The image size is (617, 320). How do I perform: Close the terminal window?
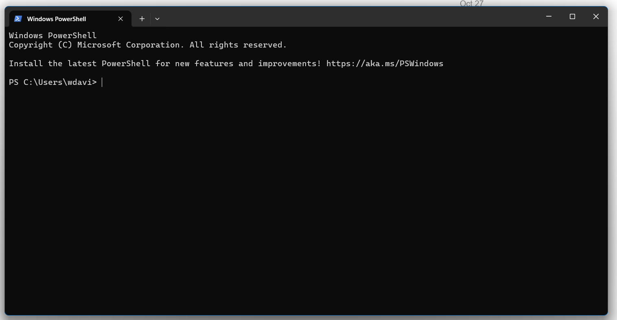pyautogui.click(x=596, y=17)
